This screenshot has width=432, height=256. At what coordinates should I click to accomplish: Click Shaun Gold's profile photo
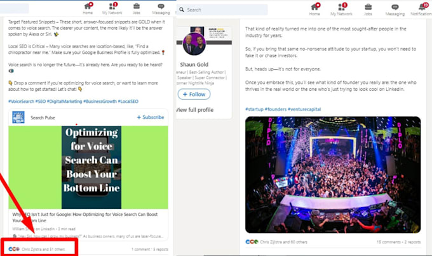point(194,44)
